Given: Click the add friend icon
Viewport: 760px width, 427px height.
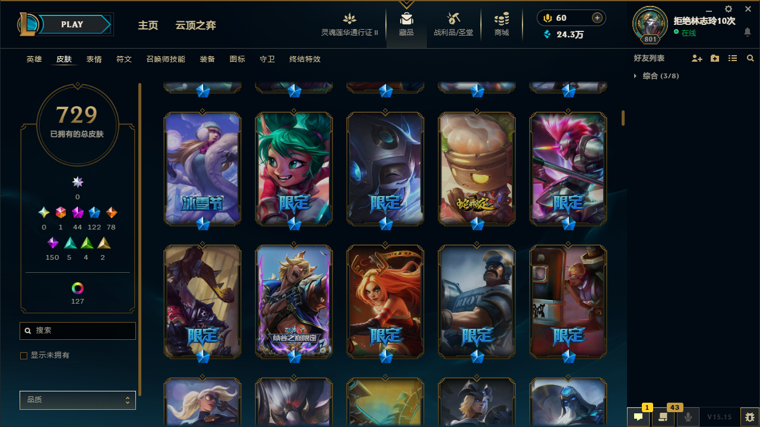Looking at the screenshot, I should click(697, 58).
